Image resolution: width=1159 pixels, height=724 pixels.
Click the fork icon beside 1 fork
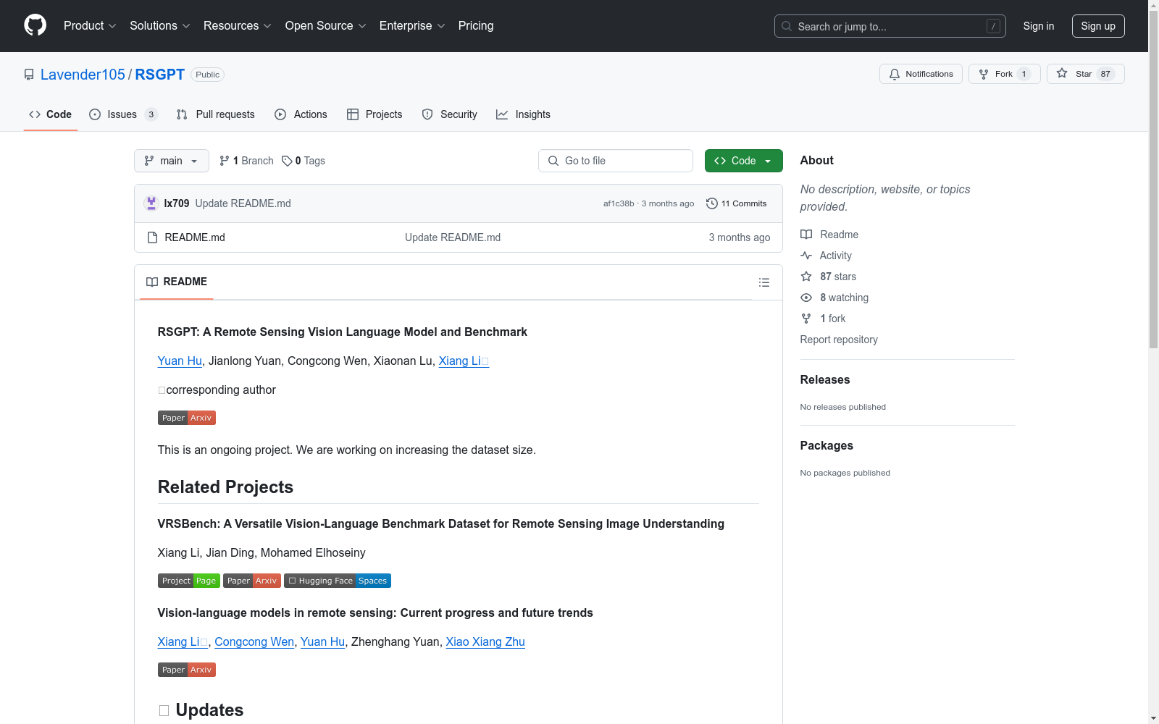click(x=806, y=319)
